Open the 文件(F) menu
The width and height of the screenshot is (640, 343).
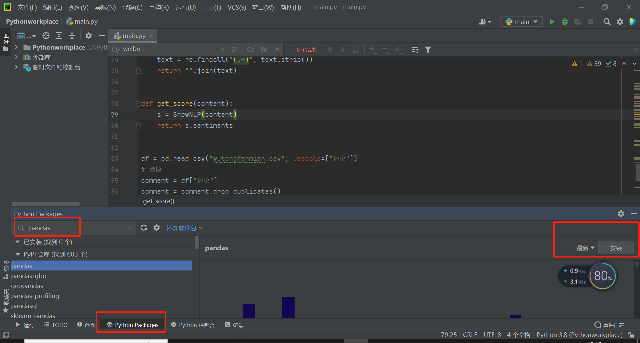(x=27, y=7)
